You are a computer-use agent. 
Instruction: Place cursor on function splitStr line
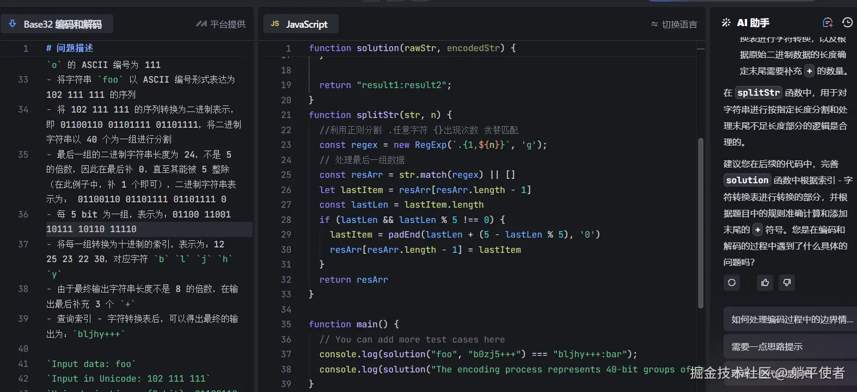coord(380,115)
